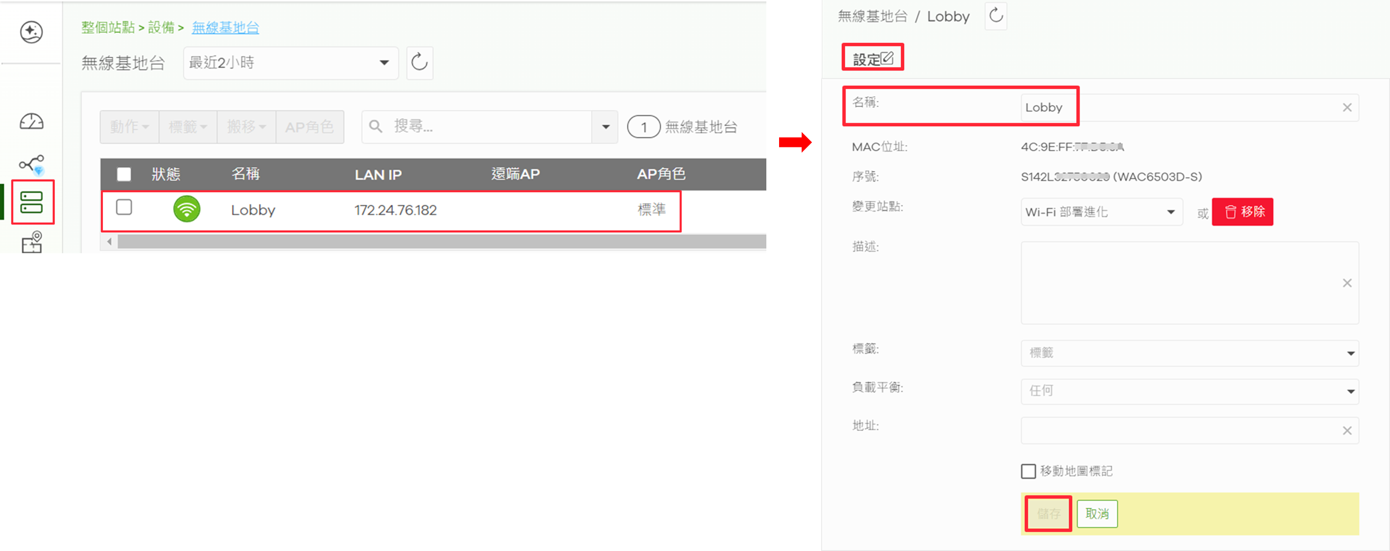1390x551 pixels.
Task: Open the dashboard gauge icon in sidebar
Action: pyautogui.click(x=31, y=122)
